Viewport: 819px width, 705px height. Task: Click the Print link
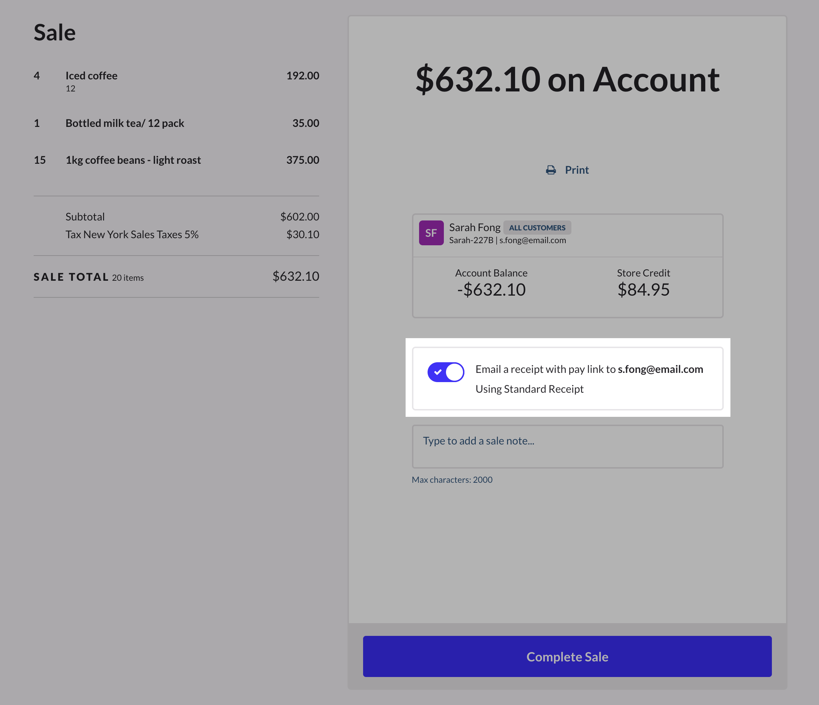click(x=576, y=170)
